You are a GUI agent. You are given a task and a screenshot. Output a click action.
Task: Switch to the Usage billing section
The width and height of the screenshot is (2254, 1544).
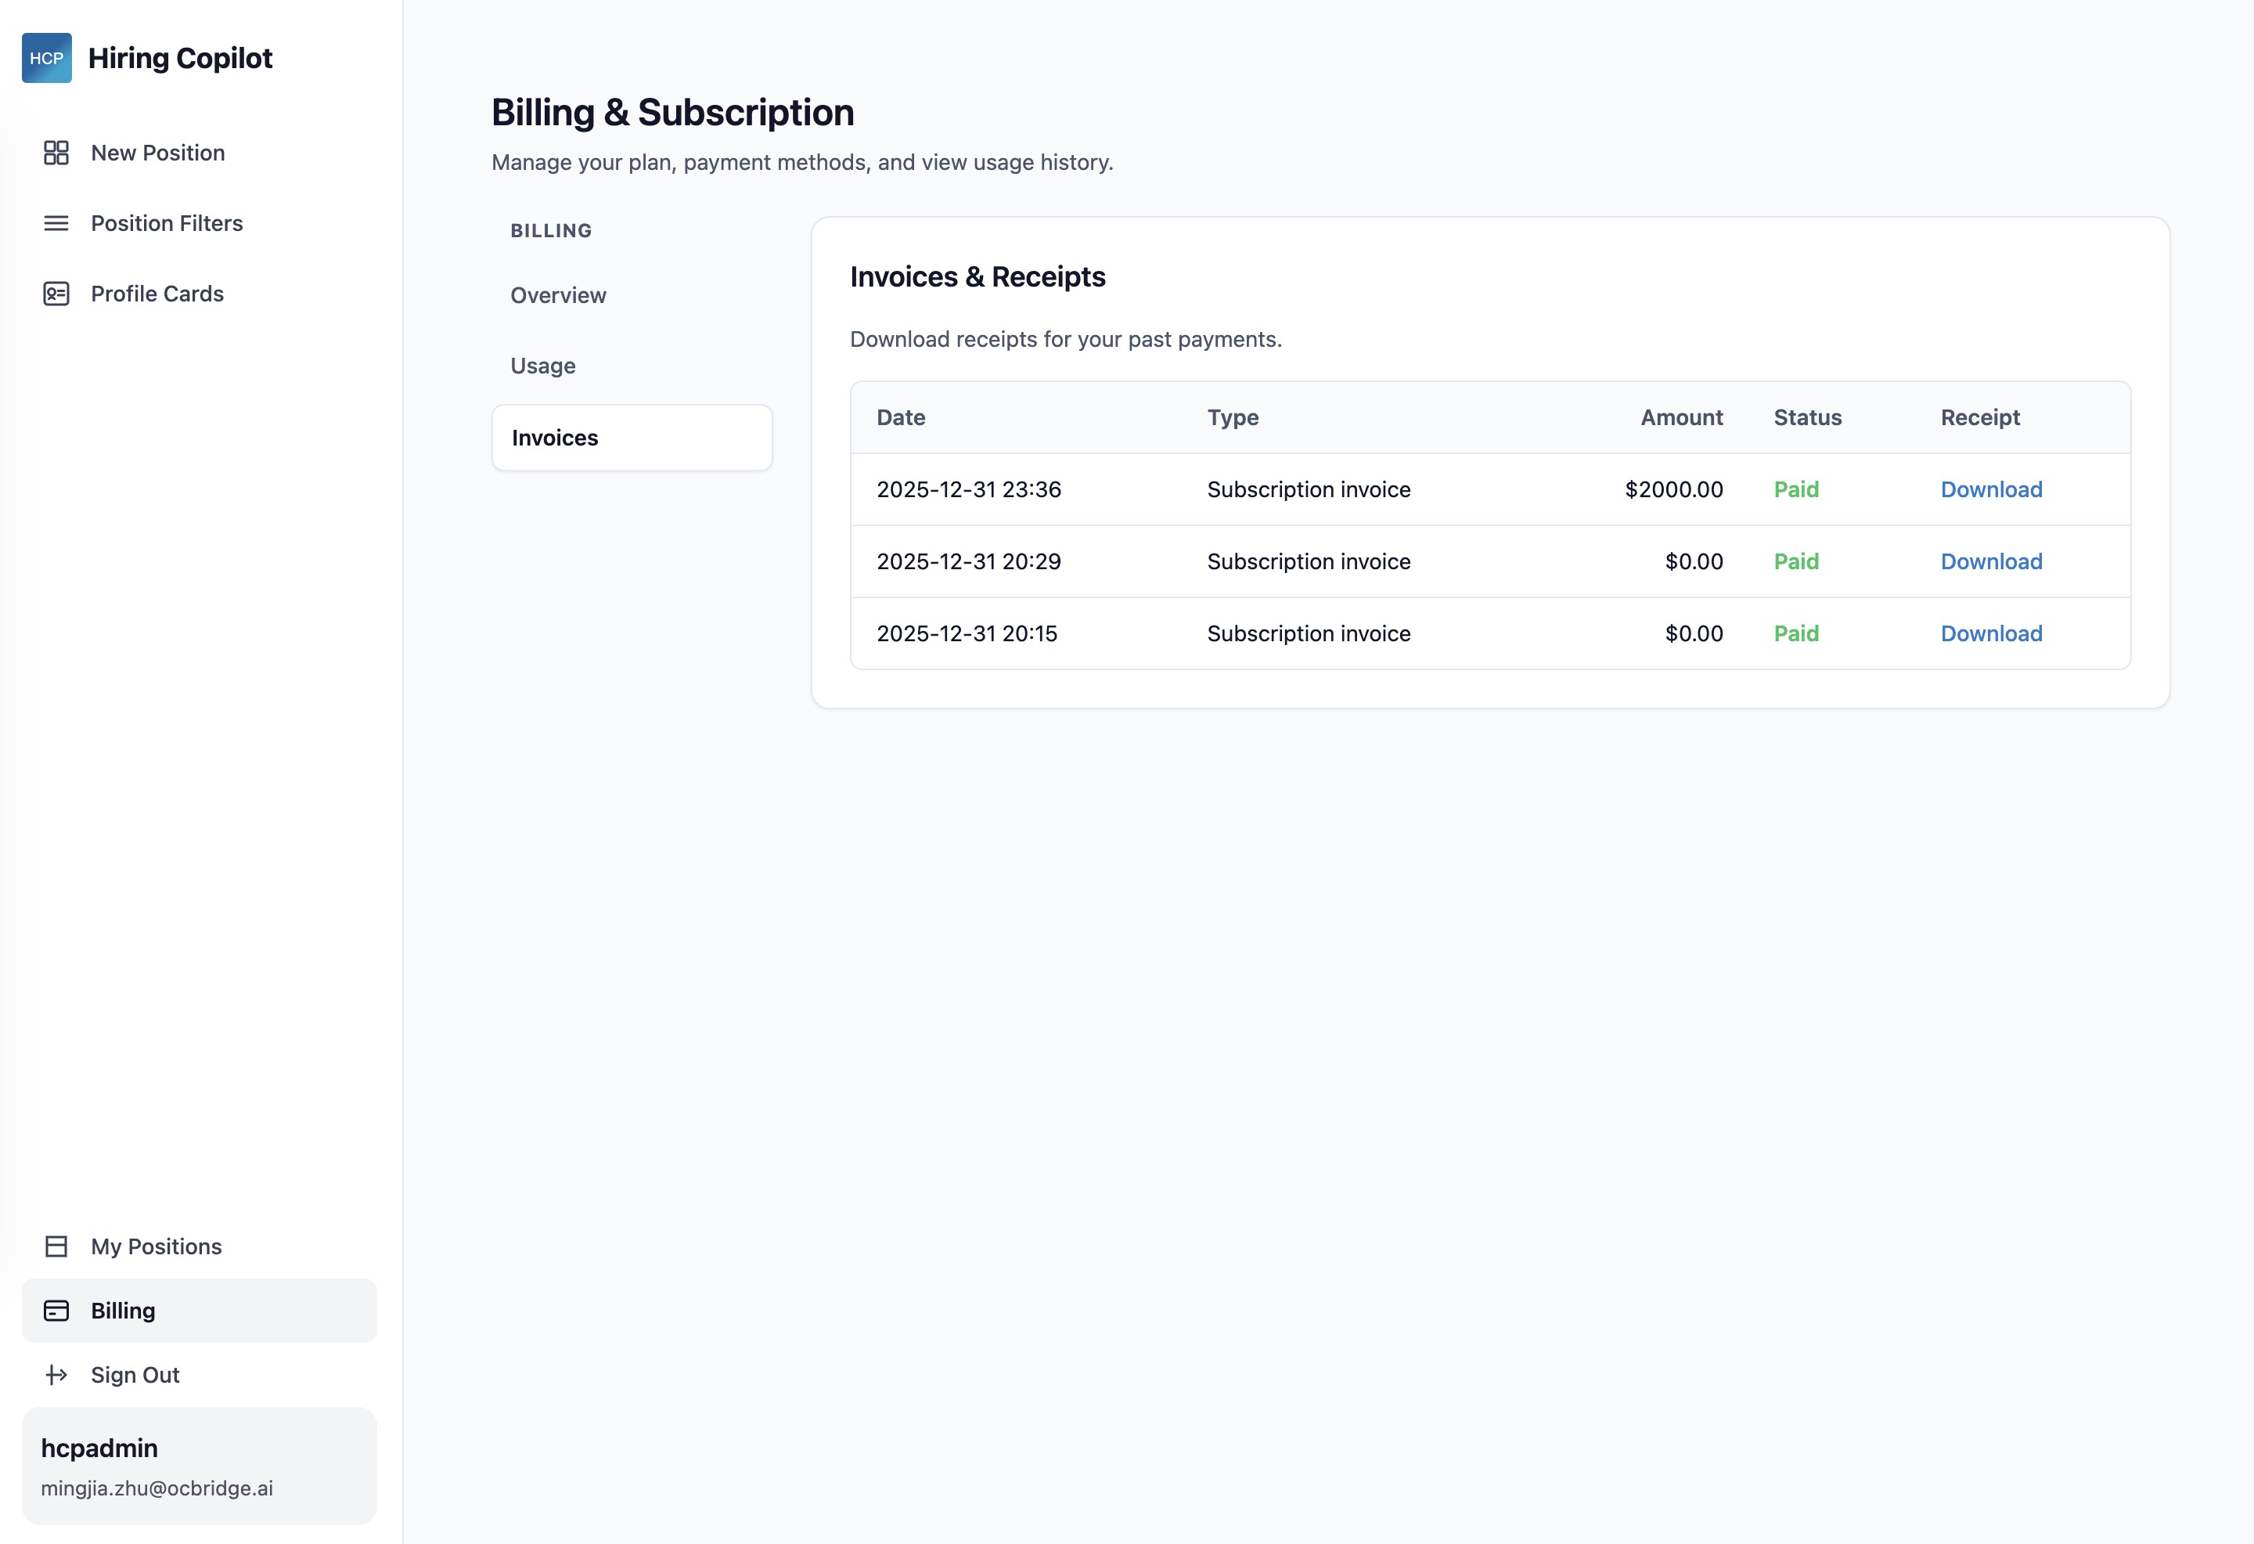[x=543, y=366]
